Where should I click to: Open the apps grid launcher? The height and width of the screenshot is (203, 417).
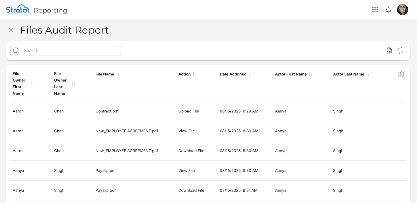[375, 10]
